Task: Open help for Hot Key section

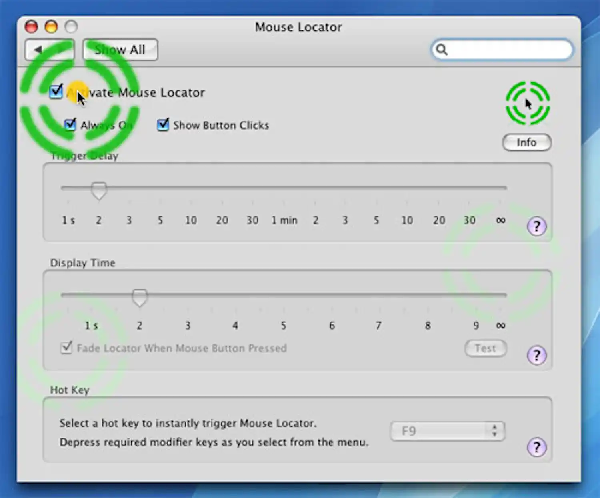Action: pyautogui.click(x=536, y=447)
